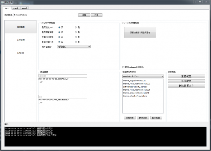Click the ios version text 1.97
Screen dimensions: 211x151
[41, 103]
